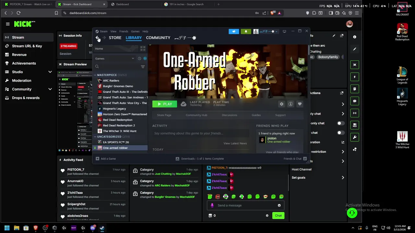The width and height of the screenshot is (415, 233).
Task: Open League of Legends desktop shortcut
Action: tap(402, 75)
